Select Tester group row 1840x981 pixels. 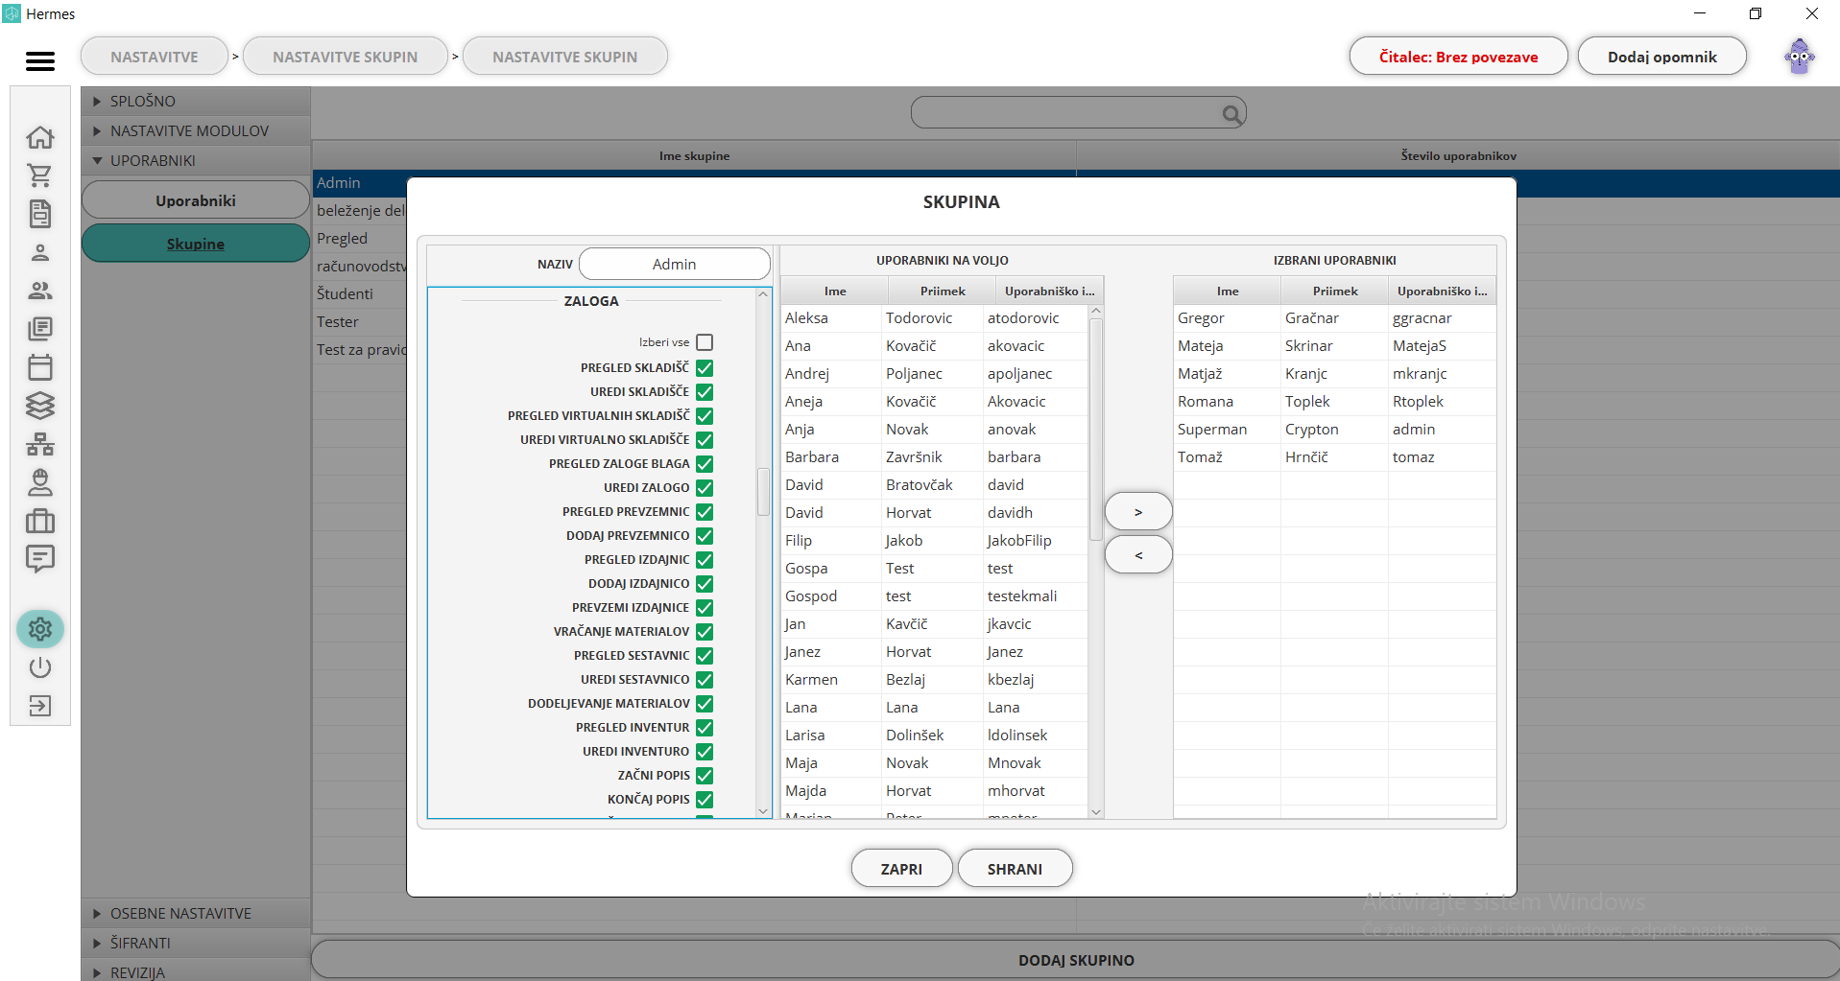(360, 321)
